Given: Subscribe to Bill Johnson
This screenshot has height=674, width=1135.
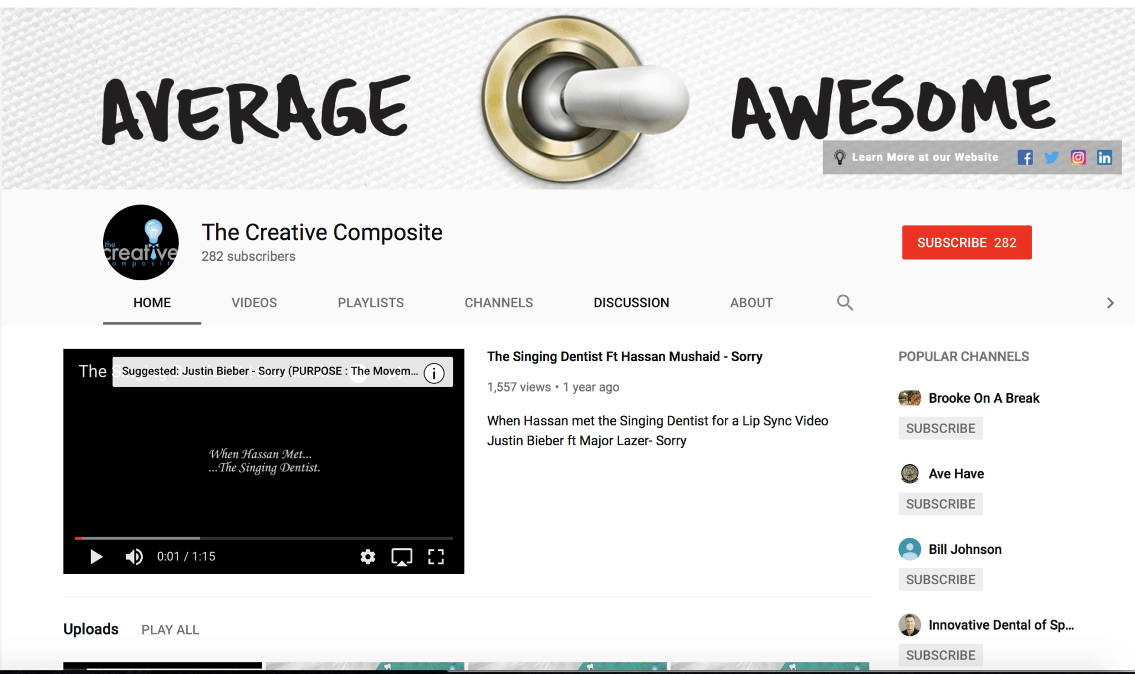Looking at the screenshot, I should point(940,580).
